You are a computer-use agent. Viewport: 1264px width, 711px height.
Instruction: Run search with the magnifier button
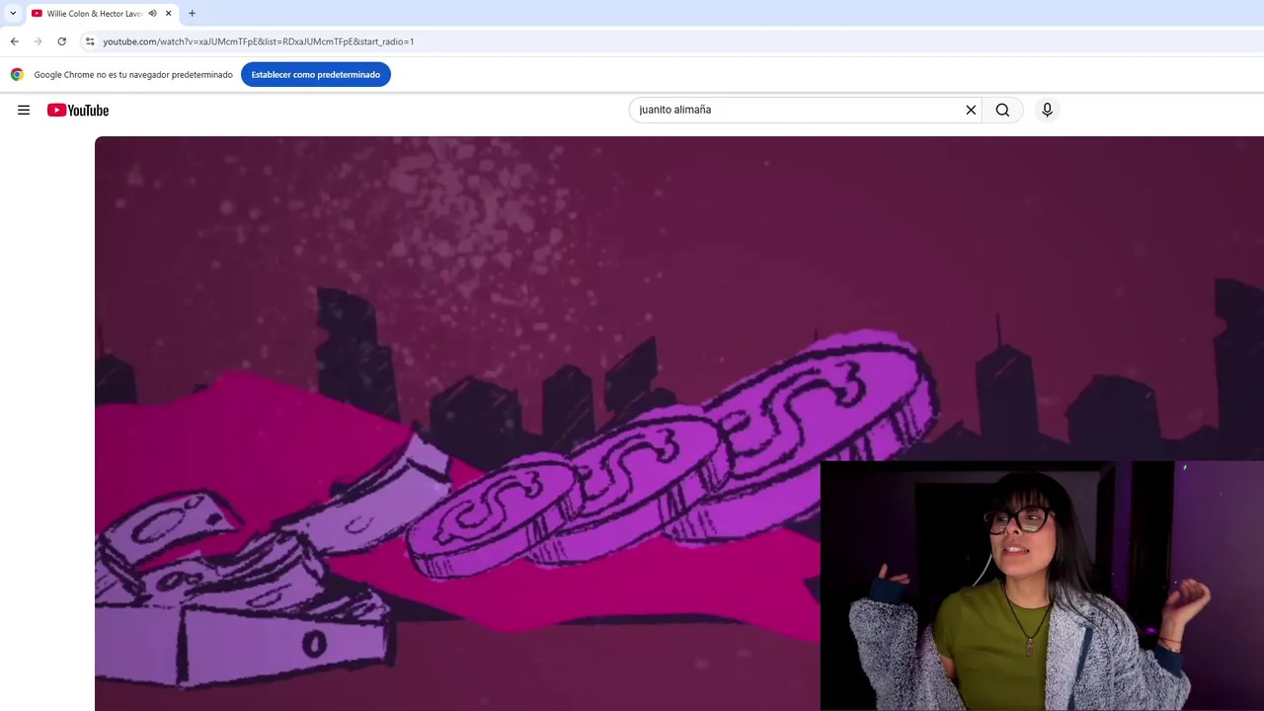(1002, 110)
